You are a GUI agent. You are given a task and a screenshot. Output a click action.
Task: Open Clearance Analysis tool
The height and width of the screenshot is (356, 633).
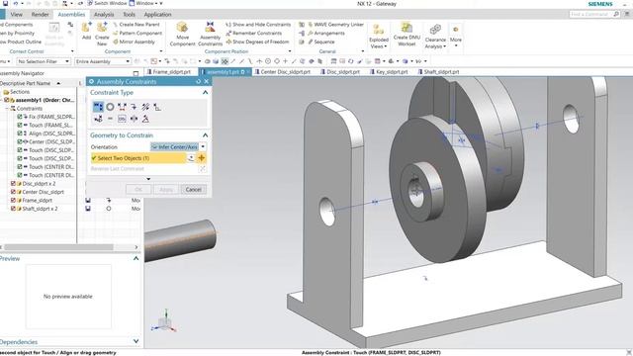pos(435,36)
